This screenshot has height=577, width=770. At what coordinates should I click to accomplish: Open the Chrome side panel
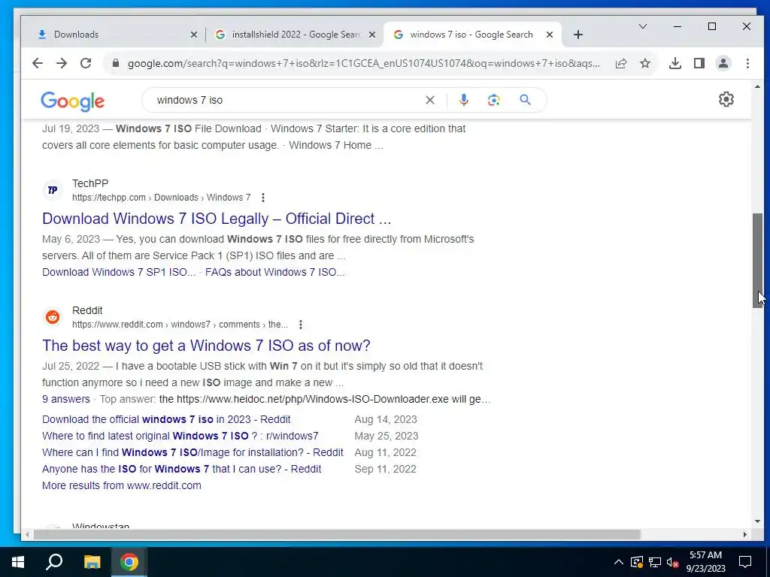click(699, 63)
